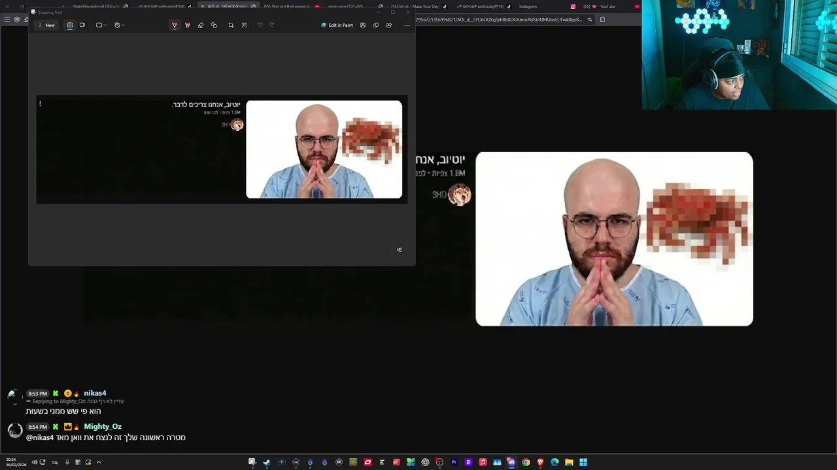Open Text actions tool
837x470 pixels.
[x=244, y=25]
